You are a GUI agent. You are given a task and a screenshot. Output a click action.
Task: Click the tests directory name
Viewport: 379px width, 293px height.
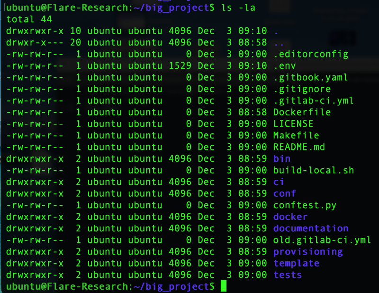coord(288,275)
